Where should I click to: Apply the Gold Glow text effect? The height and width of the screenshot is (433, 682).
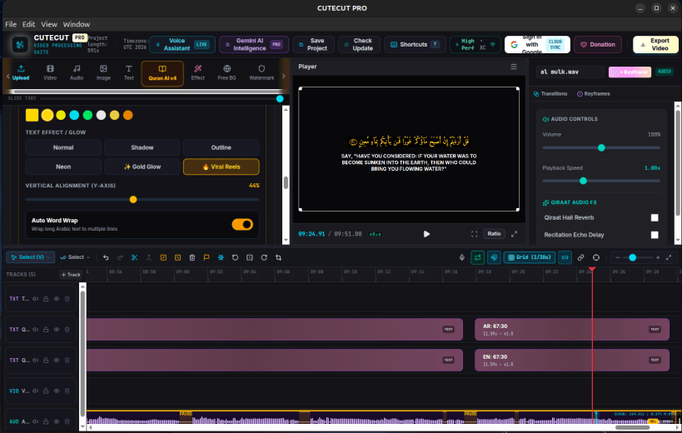(x=142, y=167)
